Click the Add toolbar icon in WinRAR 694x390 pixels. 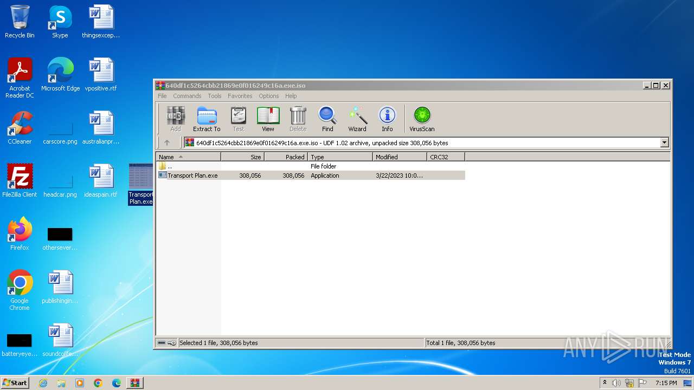point(176,119)
